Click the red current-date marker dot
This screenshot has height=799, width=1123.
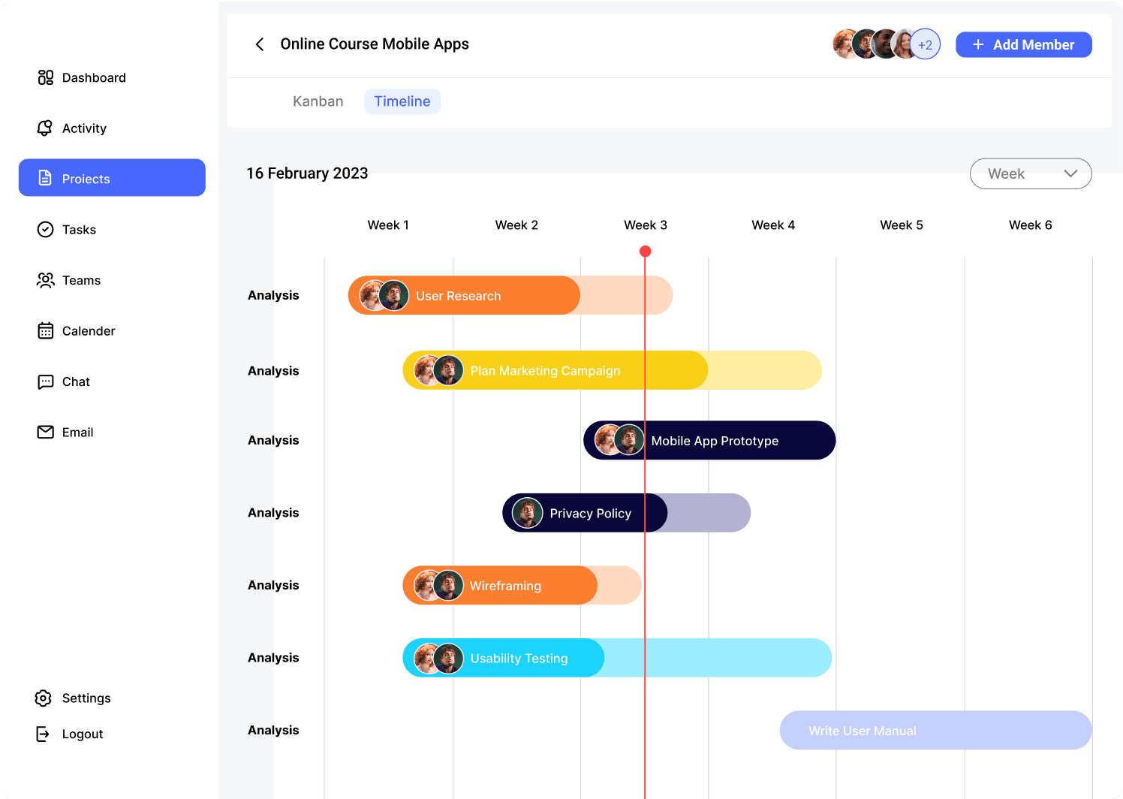[x=645, y=252]
